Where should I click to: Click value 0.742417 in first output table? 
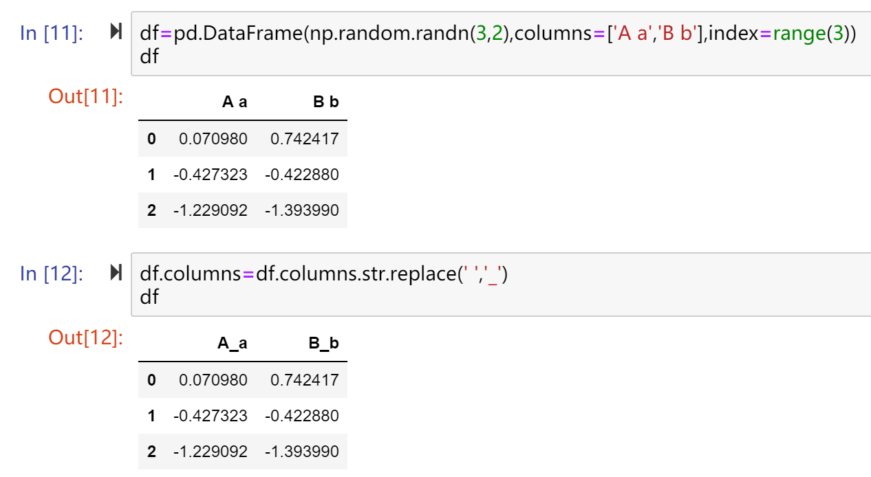pos(305,139)
